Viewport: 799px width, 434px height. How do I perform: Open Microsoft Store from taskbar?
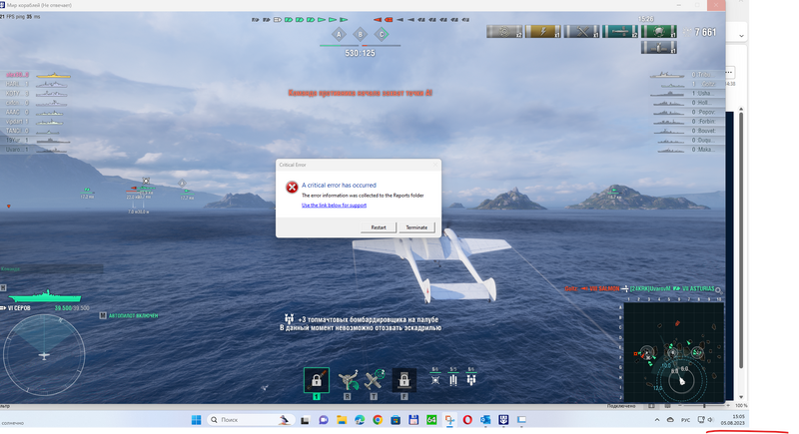click(396, 420)
